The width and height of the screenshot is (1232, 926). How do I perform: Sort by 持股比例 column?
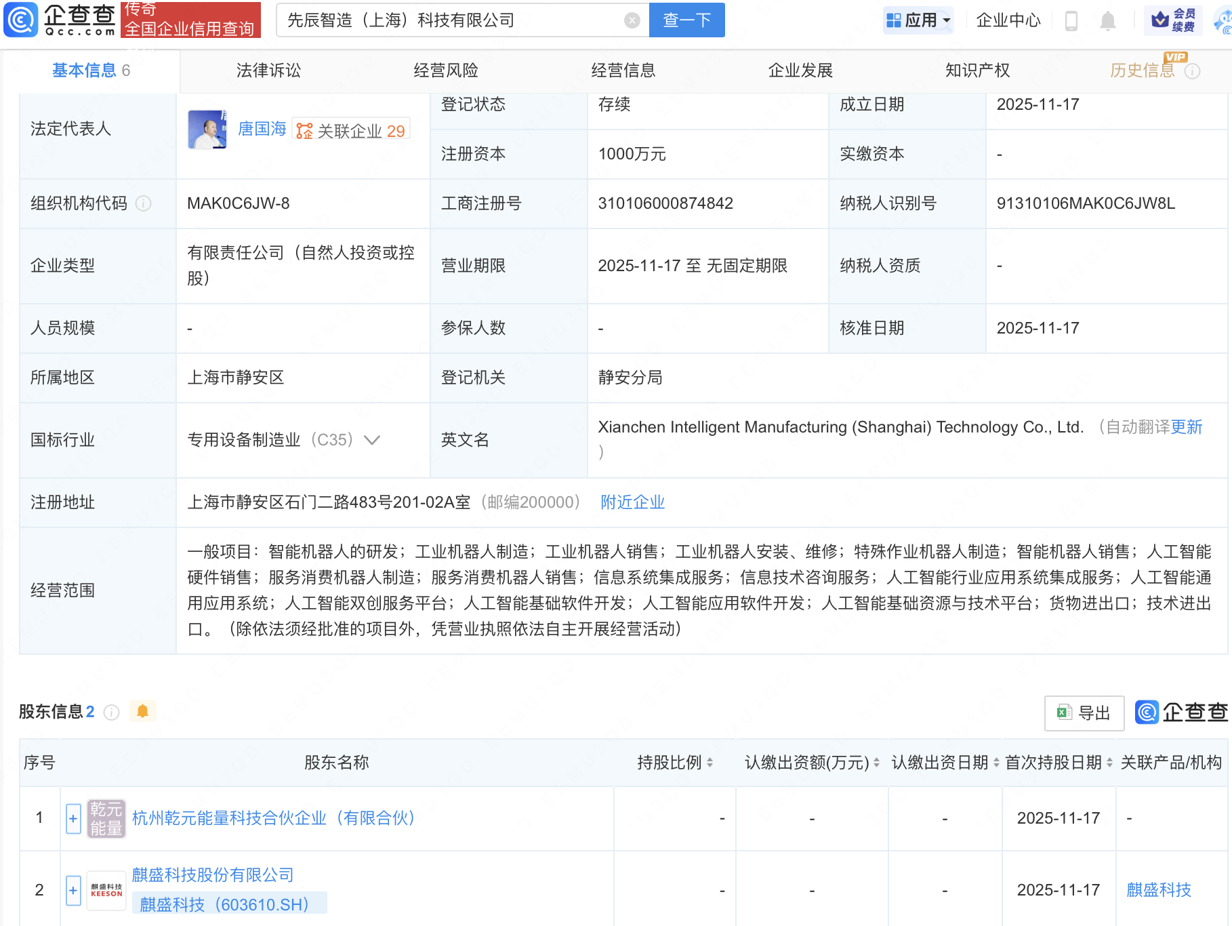710,763
